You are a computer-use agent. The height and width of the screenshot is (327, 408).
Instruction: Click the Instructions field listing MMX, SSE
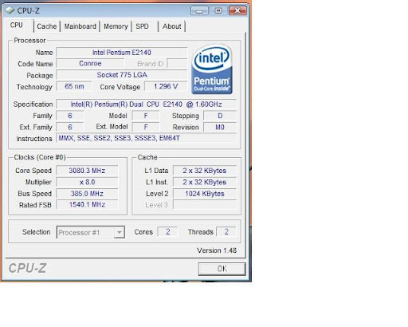146,138
